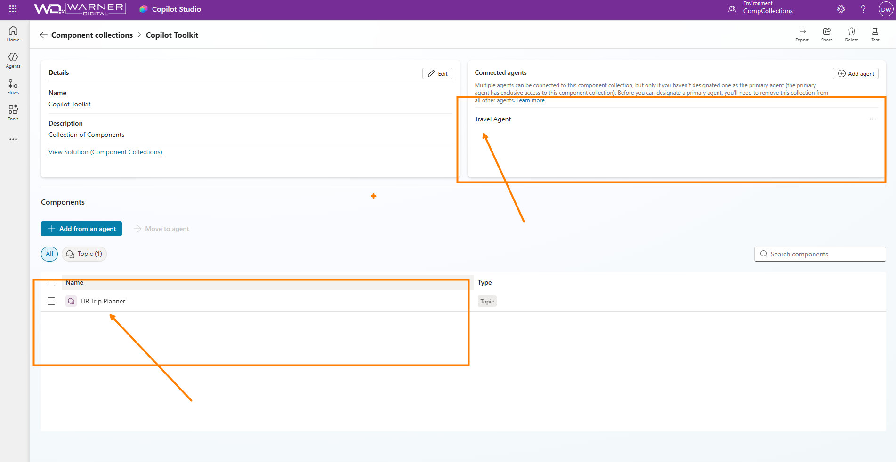896x462 pixels.
Task: Open Tools in the sidebar
Action: 13,113
